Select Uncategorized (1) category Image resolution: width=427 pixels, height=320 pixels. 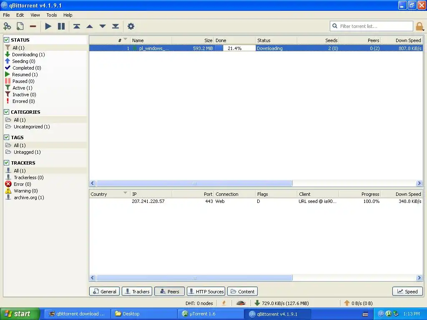point(32,127)
